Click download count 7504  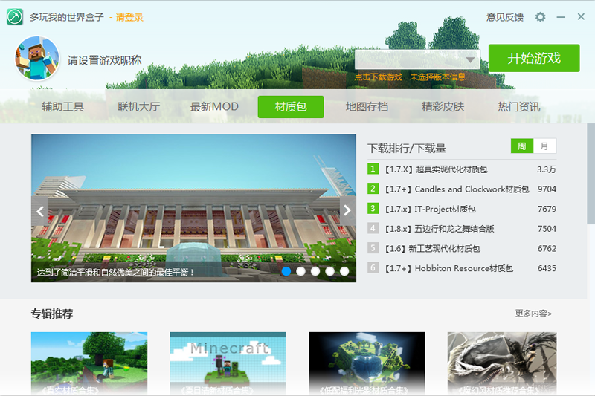click(x=547, y=229)
